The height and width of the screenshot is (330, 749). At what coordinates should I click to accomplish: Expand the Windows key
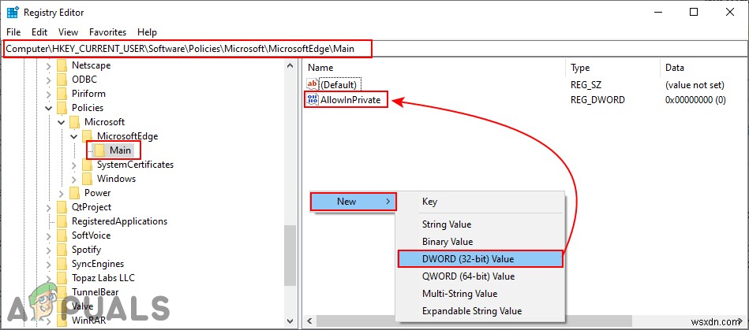[73, 180]
